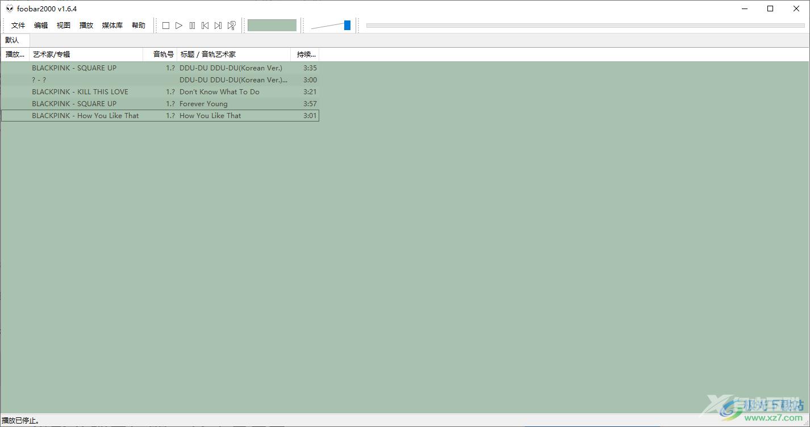Open the 编辑 menu
The image size is (810, 427).
pos(41,26)
